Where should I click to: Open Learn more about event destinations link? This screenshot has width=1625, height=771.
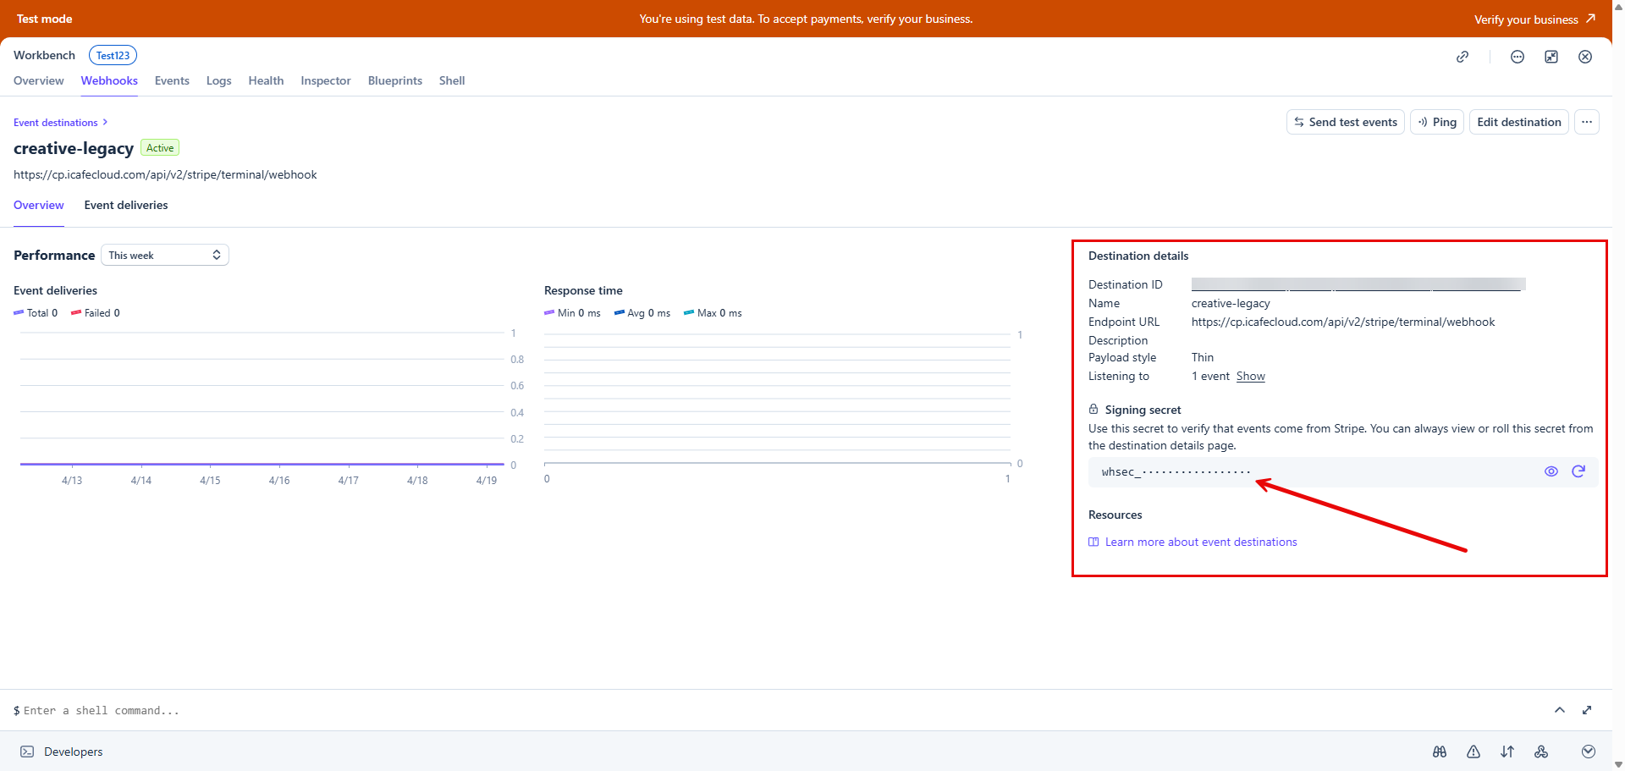pyautogui.click(x=1200, y=542)
